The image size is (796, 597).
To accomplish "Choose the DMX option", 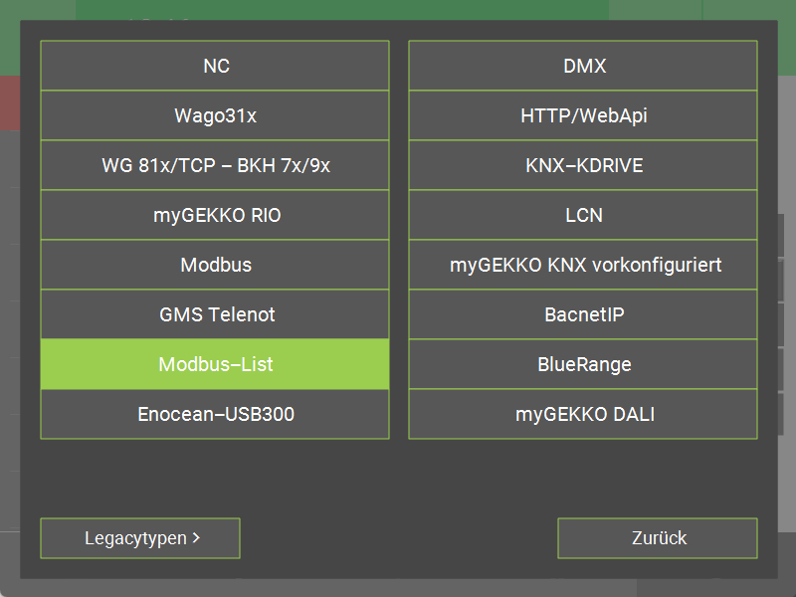I will (583, 66).
